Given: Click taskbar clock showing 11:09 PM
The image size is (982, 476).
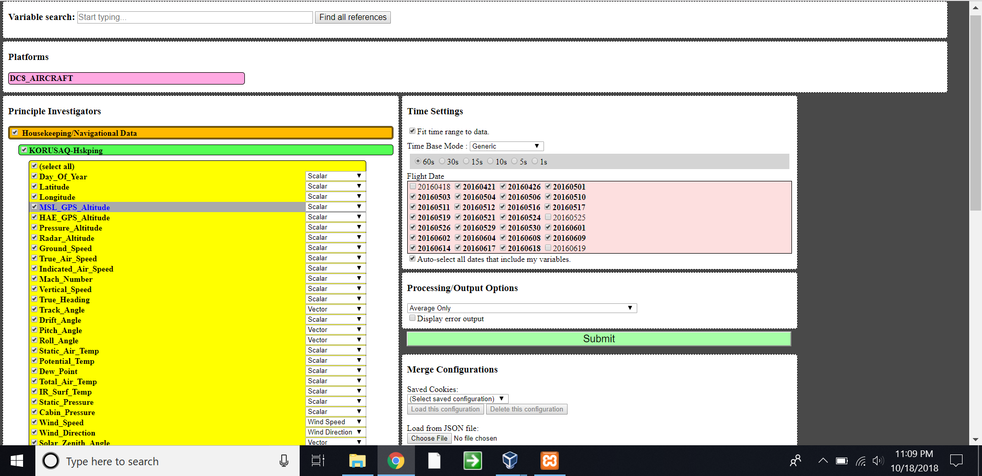Looking at the screenshot, I should (914, 461).
